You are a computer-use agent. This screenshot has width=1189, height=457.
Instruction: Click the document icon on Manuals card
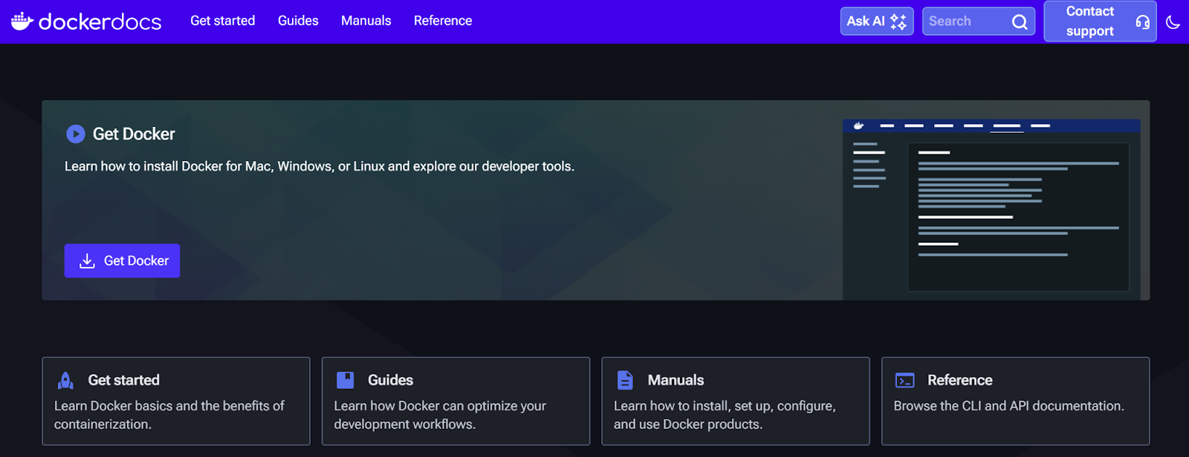coord(625,380)
